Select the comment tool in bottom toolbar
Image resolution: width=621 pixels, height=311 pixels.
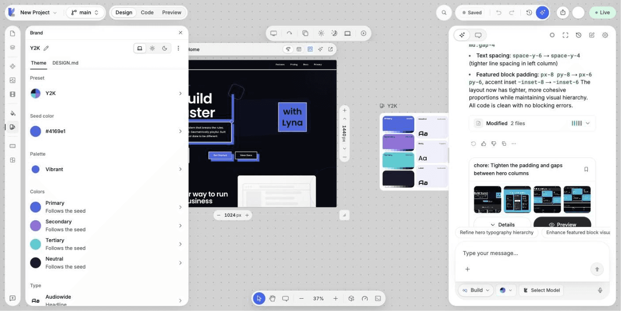285,298
